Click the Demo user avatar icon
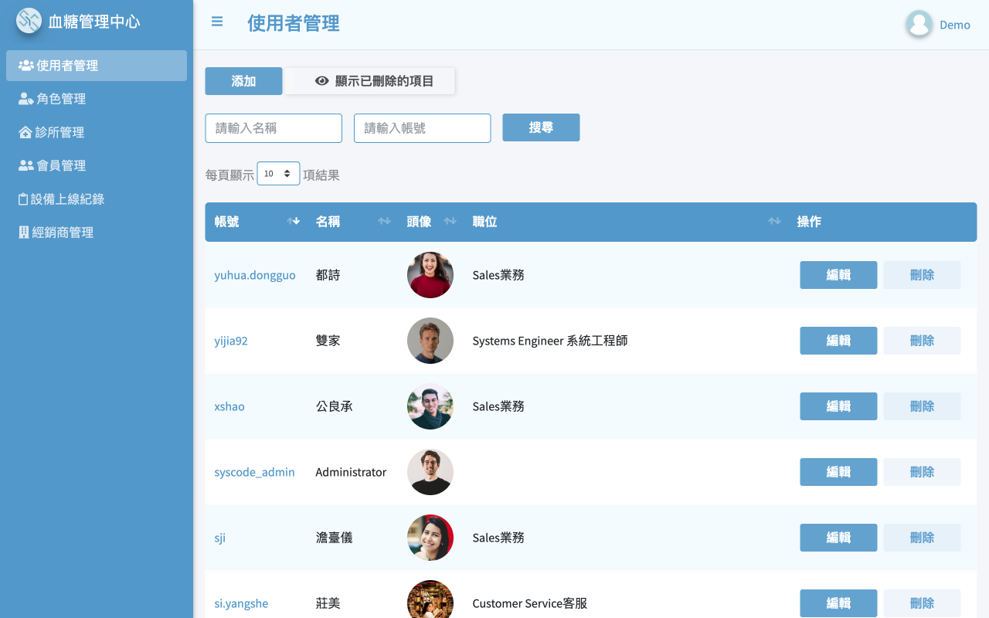This screenshot has width=989, height=618. click(x=919, y=24)
